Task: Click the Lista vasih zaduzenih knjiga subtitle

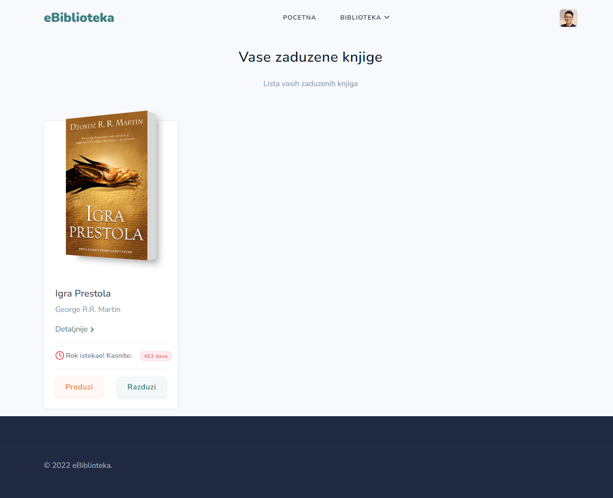Action: pyautogui.click(x=310, y=84)
